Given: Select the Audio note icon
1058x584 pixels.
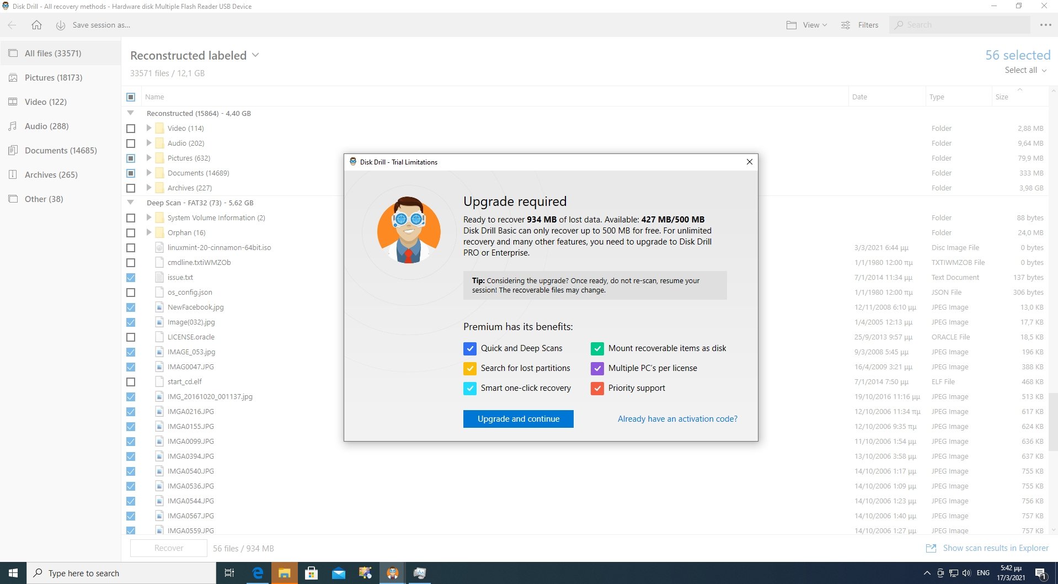Looking at the screenshot, I should coord(13,126).
